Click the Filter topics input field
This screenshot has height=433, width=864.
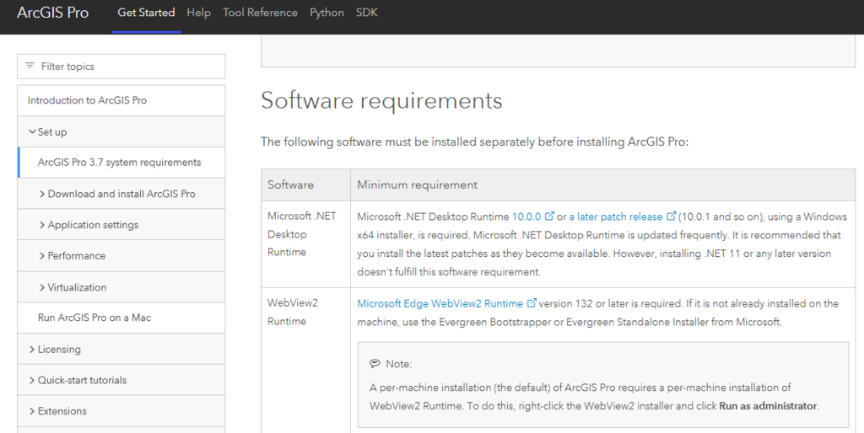[x=121, y=66]
